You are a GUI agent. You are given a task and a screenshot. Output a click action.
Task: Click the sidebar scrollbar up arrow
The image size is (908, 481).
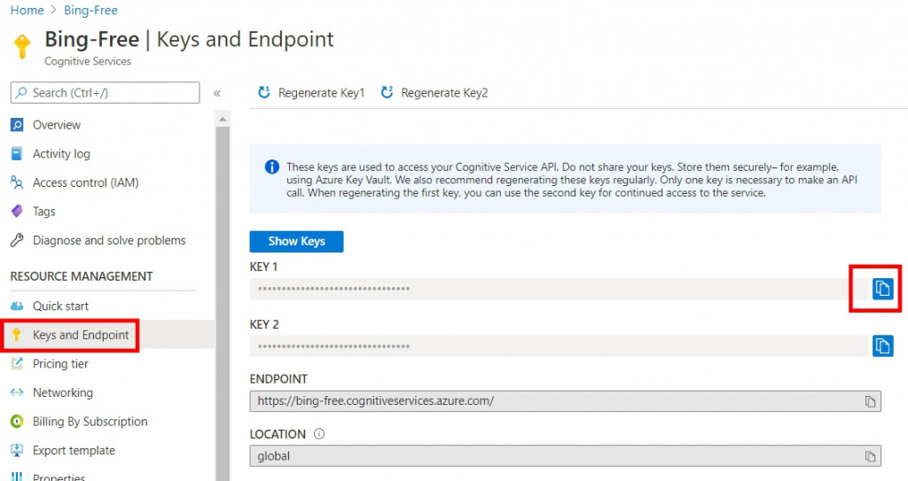pyautogui.click(x=223, y=119)
